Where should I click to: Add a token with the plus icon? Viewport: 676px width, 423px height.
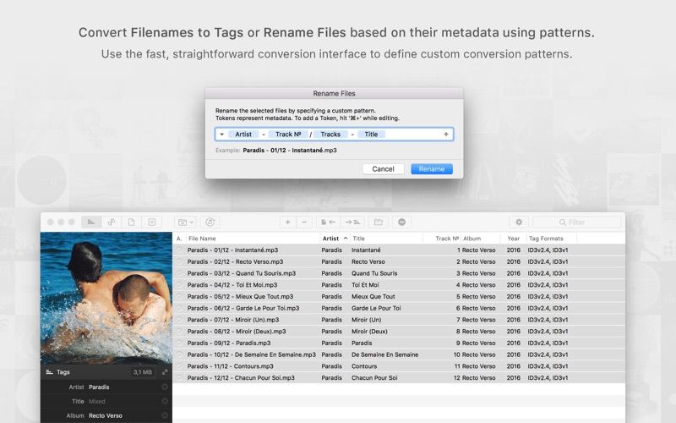tap(445, 135)
